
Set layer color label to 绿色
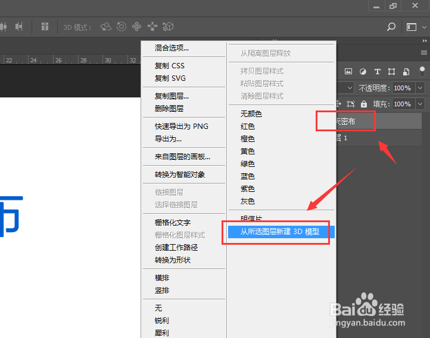[x=248, y=164]
